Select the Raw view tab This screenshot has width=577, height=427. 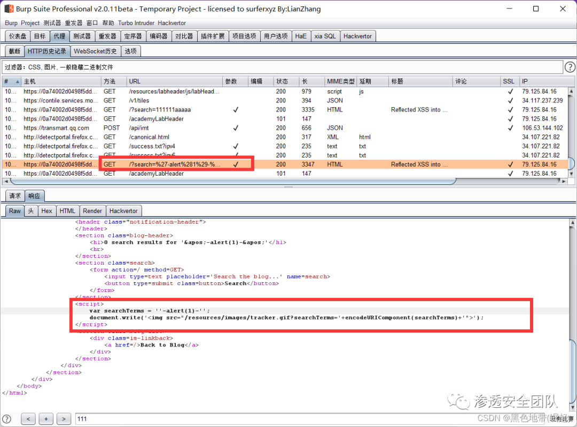(x=15, y=211)
